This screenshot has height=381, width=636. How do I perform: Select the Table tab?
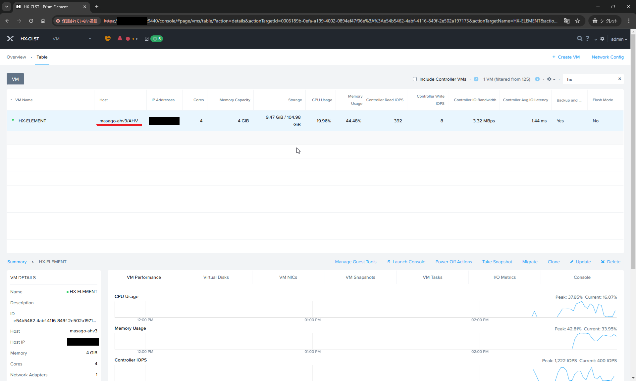click(42, 57)
